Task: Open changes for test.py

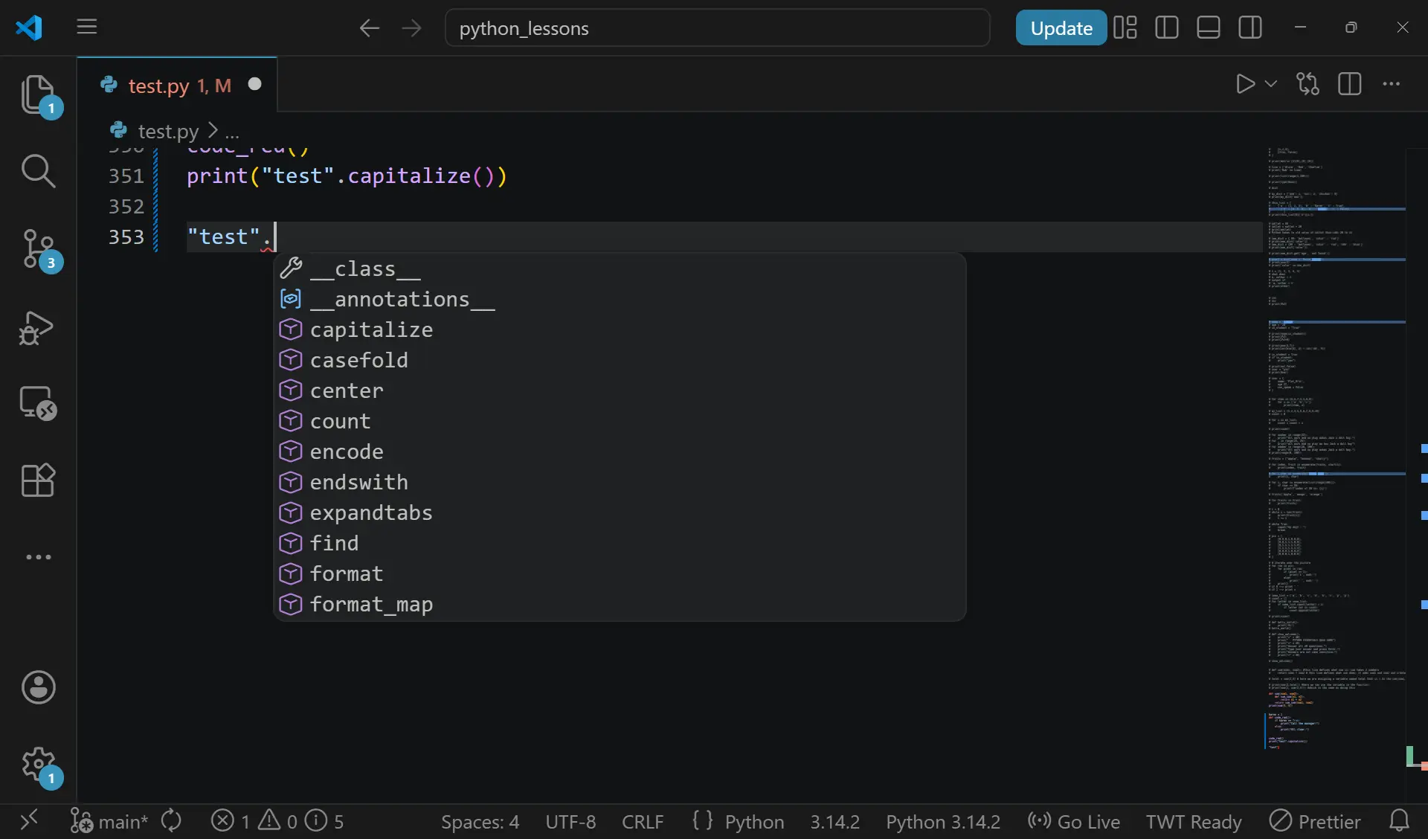Action: click(x=1308, y=84)
